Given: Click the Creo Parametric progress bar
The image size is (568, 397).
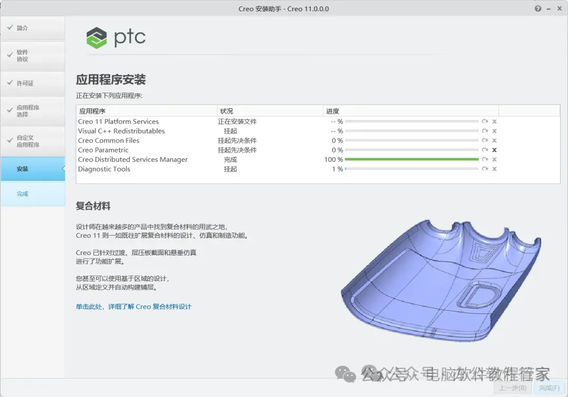Looking at the screenshot, I should click(411, 150).
